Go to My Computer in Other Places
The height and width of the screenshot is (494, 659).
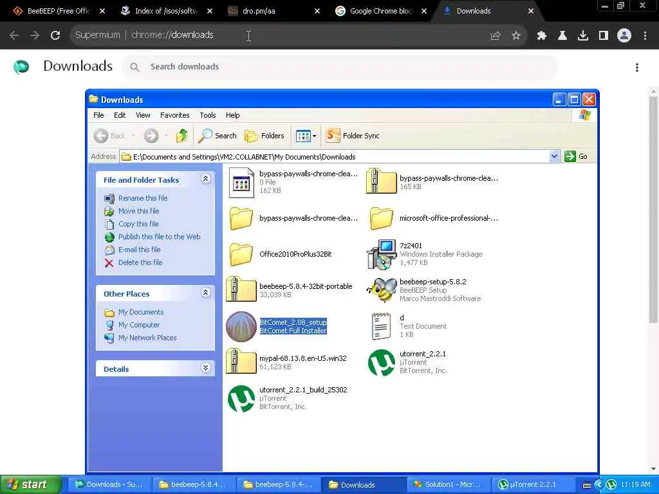pyautogui.click(x=139, y=325)
